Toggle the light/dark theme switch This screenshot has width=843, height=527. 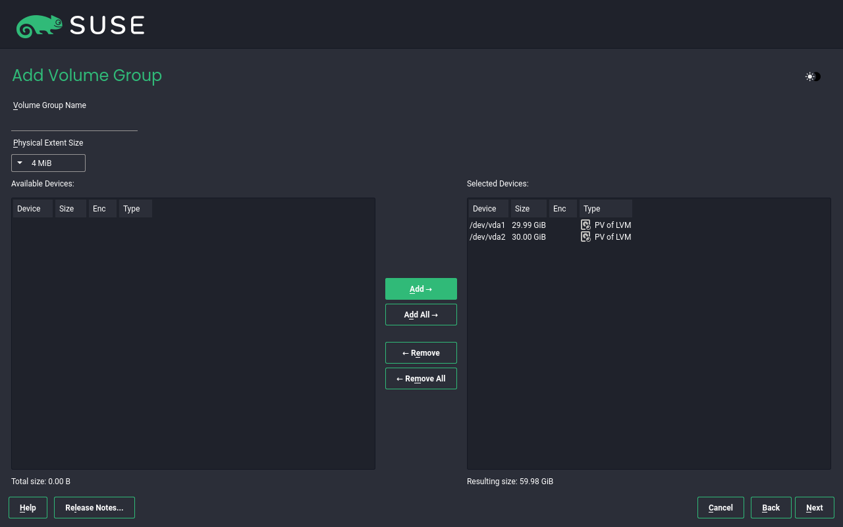(x=813, y=76)
